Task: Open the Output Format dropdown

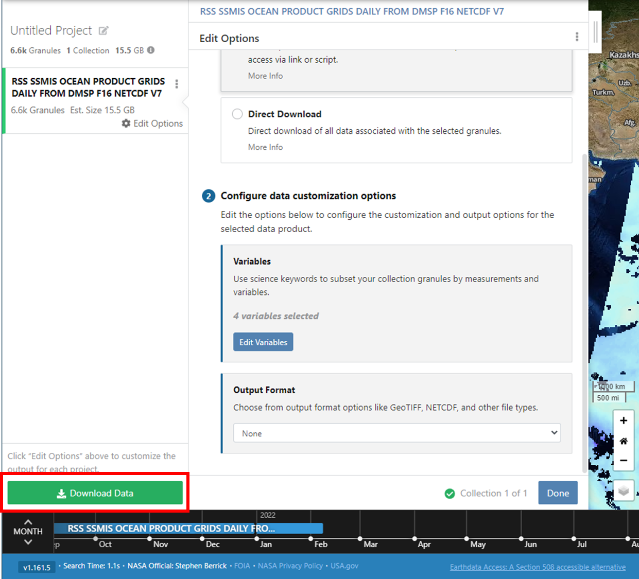Action: pos(397,433)
